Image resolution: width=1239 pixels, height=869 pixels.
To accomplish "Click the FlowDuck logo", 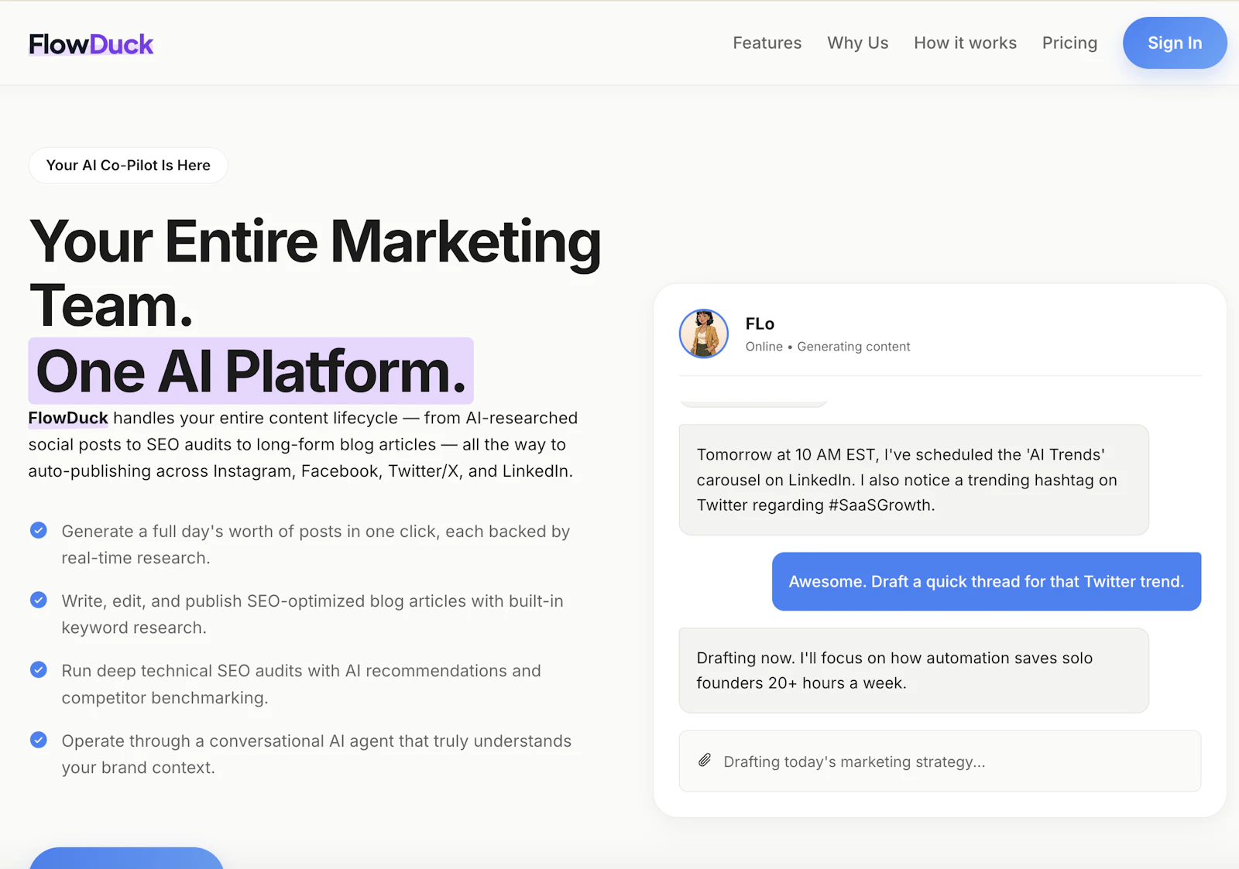I will click(x=91, y=44).
